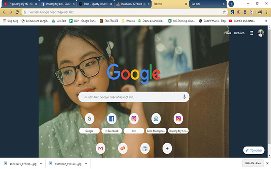Switch to the localhost / 127.0.0.1 tab
This screenshot has height=169, width=271.
point(133,4)
